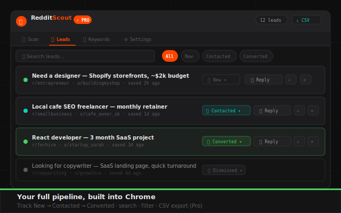The height and width of the screenshot is (213, 341).
Task: Click the teal status dot on cafe SEO lead
Action: coord(26,111)
